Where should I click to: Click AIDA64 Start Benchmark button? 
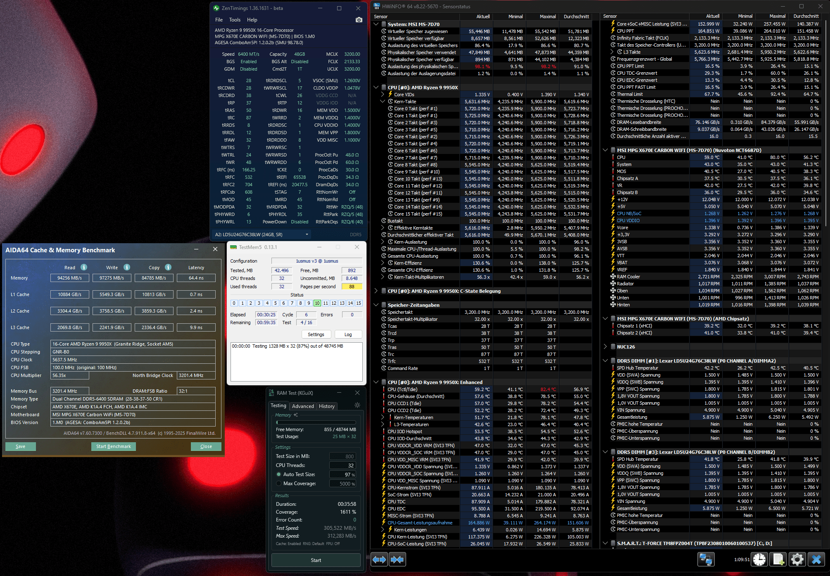(x=113, y=446)
